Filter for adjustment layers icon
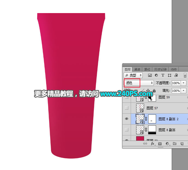 coord(156,75)
